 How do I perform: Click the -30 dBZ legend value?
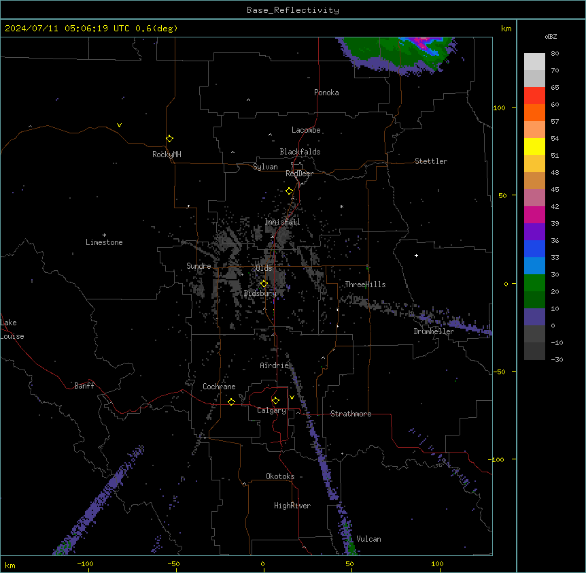click(x=557, y=359)
